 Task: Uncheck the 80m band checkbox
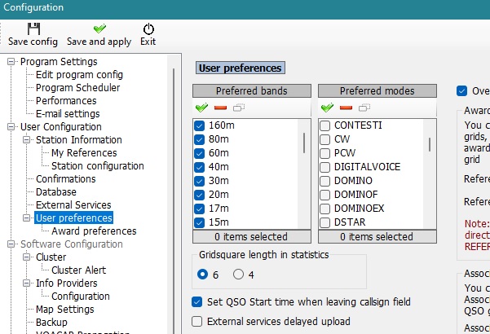tap(200, 139)
